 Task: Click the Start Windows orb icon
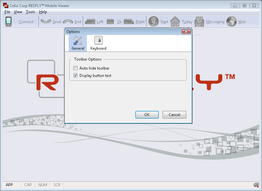154,21
